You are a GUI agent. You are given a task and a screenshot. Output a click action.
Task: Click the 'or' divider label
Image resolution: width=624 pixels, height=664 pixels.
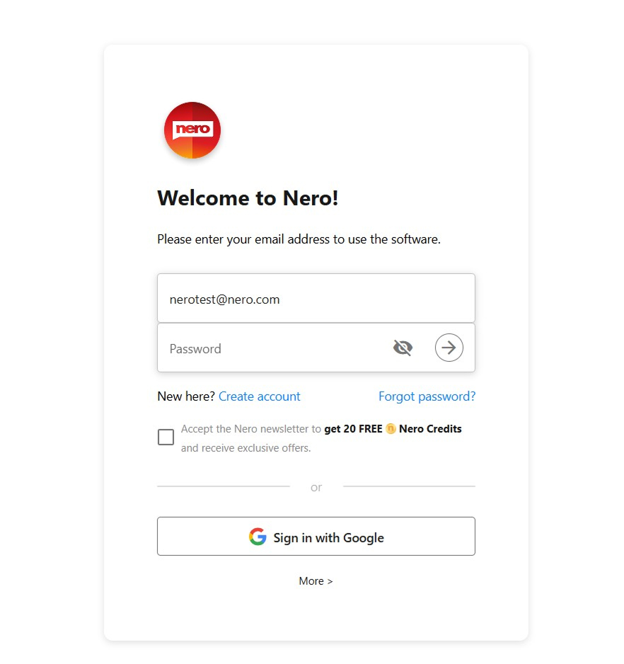pyautogui.click(x=316, y=488)
